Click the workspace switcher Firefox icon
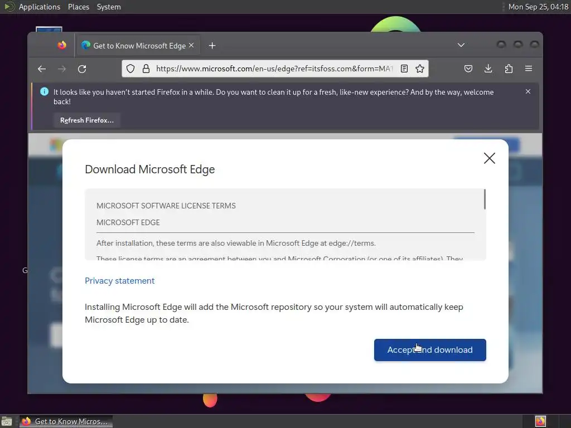The width and height of the screenshot is (571, 428). click(540, 421)
